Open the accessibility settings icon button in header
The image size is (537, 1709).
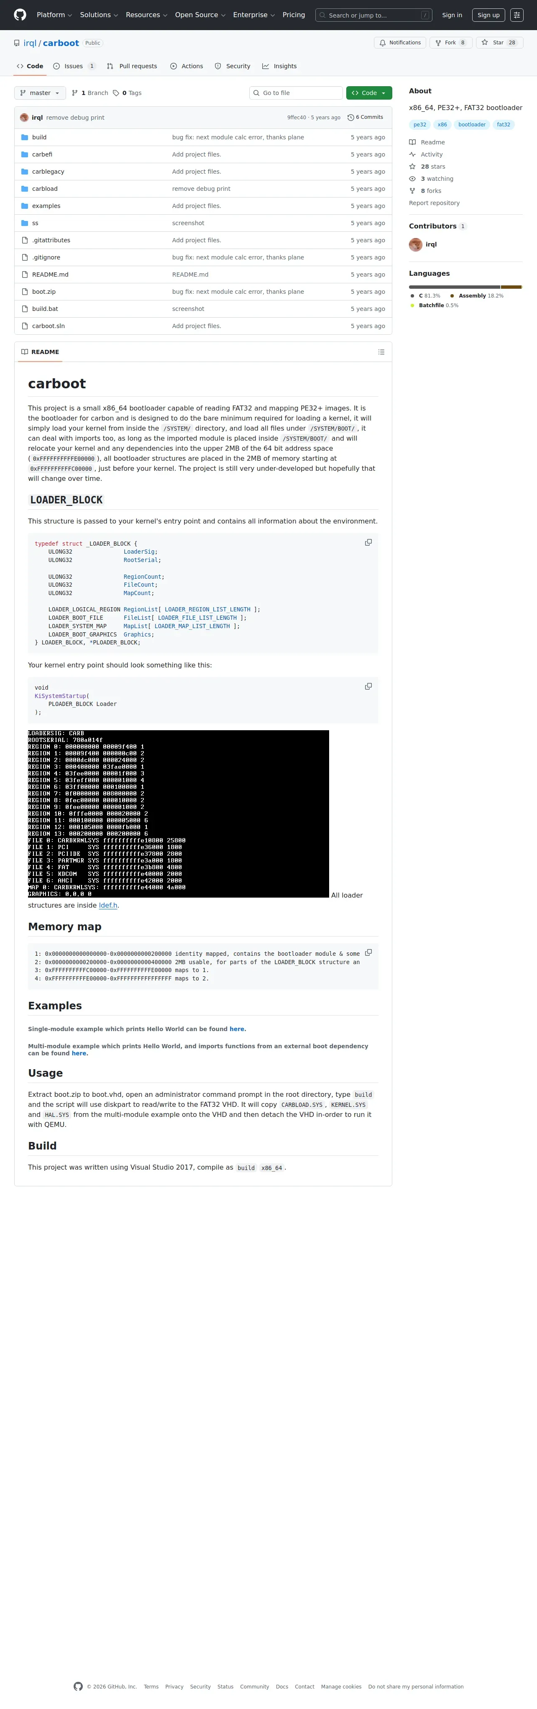(x=517, y=15)
